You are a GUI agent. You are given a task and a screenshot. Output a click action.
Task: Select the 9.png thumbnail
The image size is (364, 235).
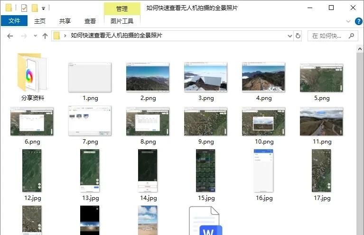tap(205, 121)
